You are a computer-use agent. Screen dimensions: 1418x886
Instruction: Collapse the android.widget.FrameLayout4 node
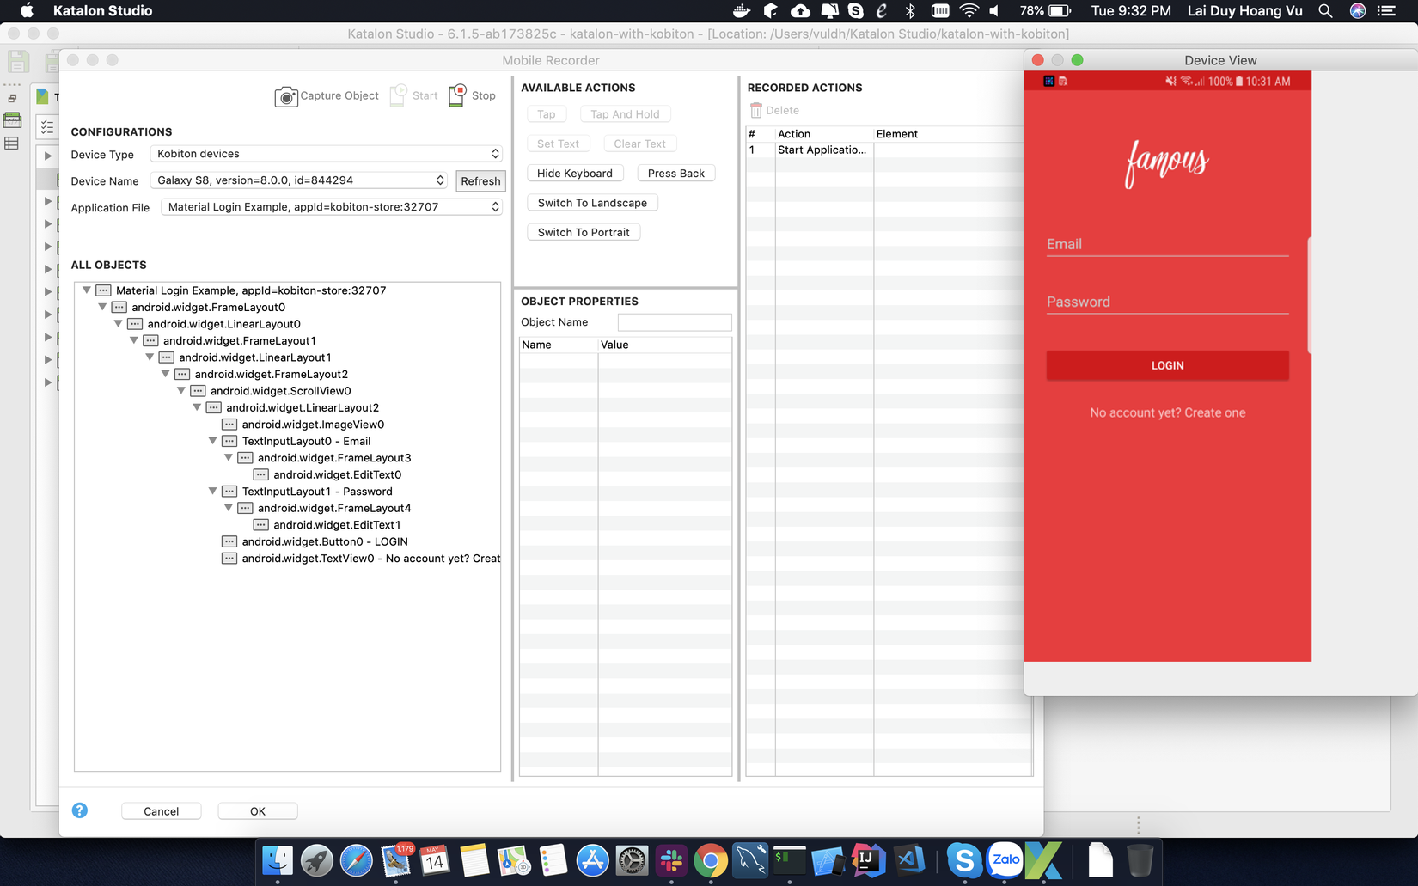click(x=229, y=508)
